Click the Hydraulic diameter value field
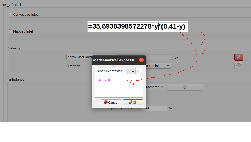251x142 pixels. click(x=155, y=108)
